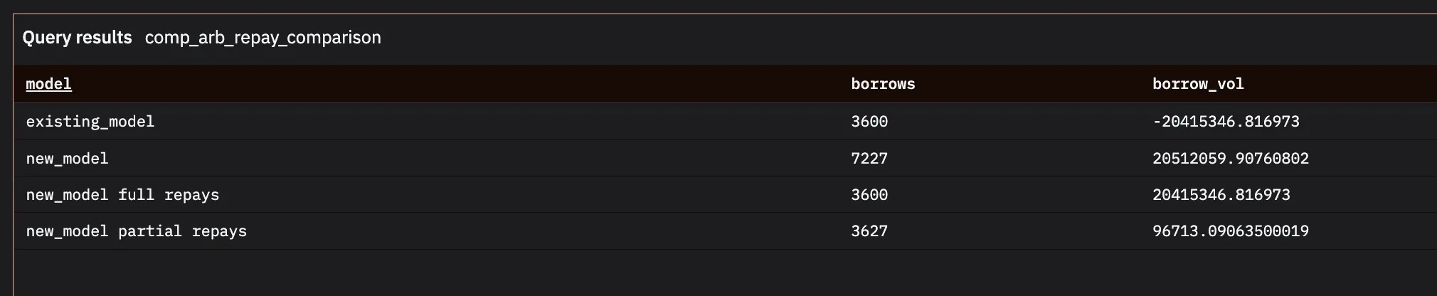
Task: Click the borrows column header
Action: [883, 84]
